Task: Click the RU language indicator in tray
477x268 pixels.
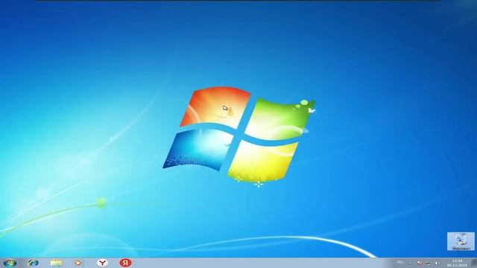Action: point(400,263)
